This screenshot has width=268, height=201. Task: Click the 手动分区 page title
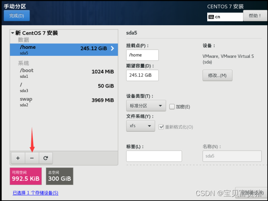coord(15,6)
